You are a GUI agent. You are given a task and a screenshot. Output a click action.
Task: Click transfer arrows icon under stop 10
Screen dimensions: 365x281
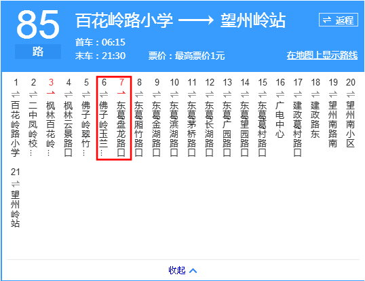point(174,94)
